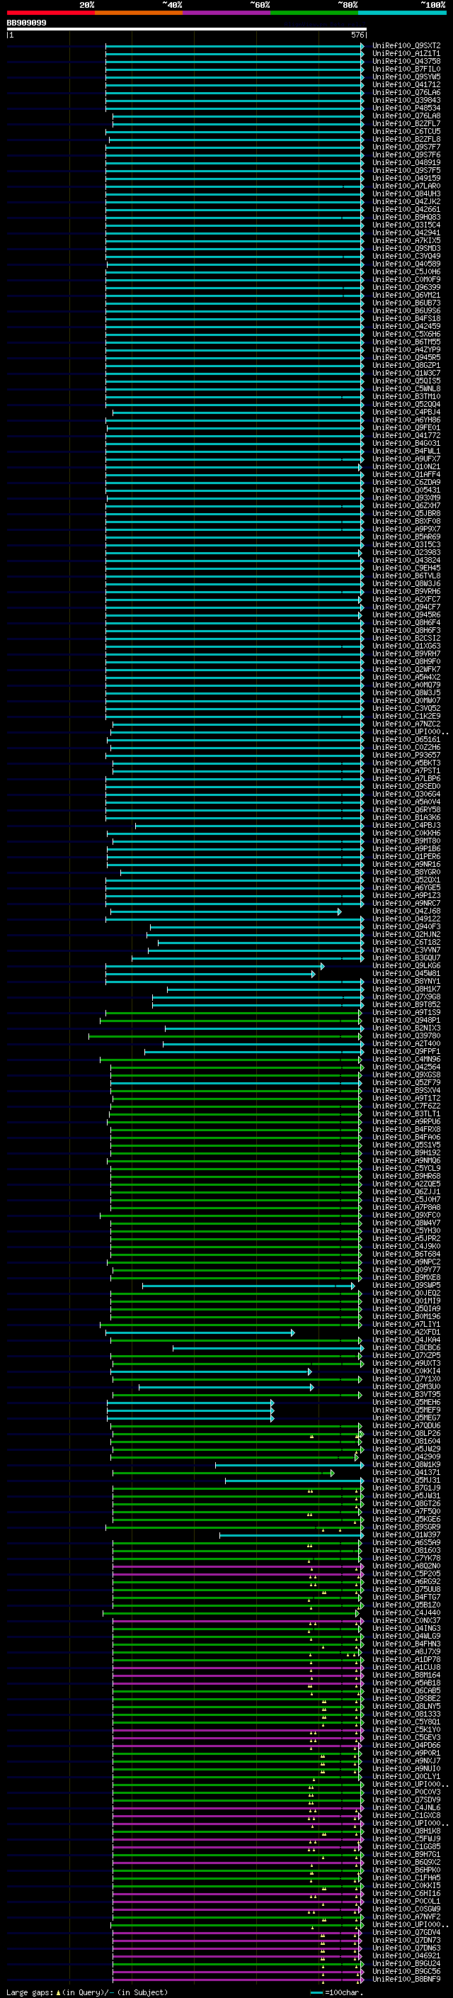This screenshot has height=1998, width=453.
Task: Click the white query length bar
Action: pos(187,30)
